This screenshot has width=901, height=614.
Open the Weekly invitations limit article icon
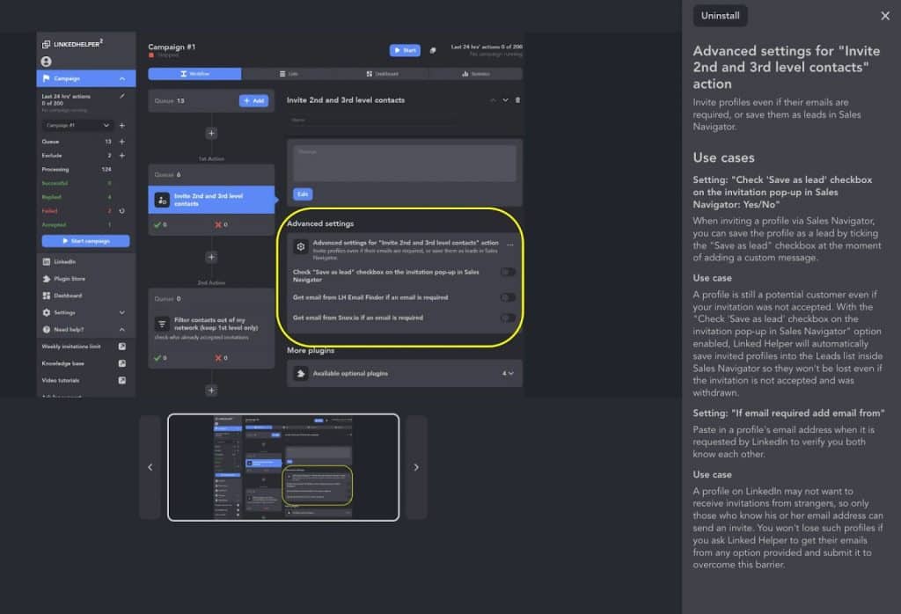[123, 346]
